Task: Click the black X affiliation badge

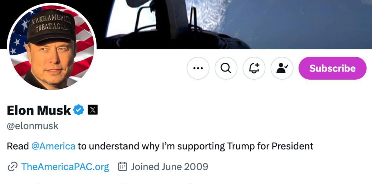Action: tap(93, 110)
